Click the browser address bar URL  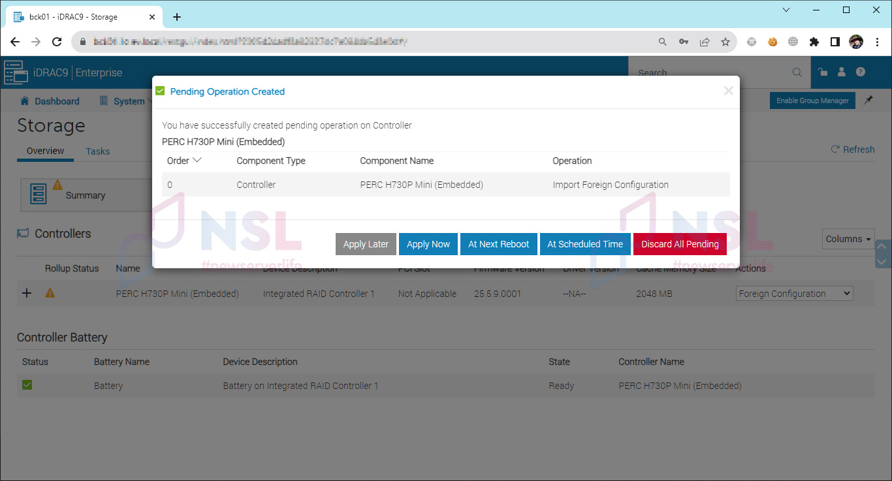(x=251, y=42)
